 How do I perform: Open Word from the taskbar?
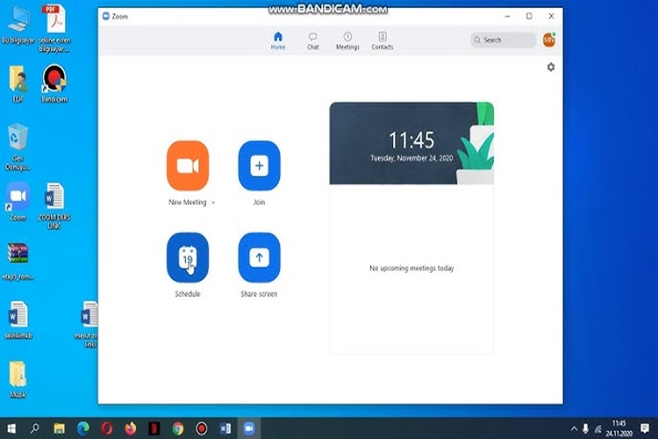(225, 428)
